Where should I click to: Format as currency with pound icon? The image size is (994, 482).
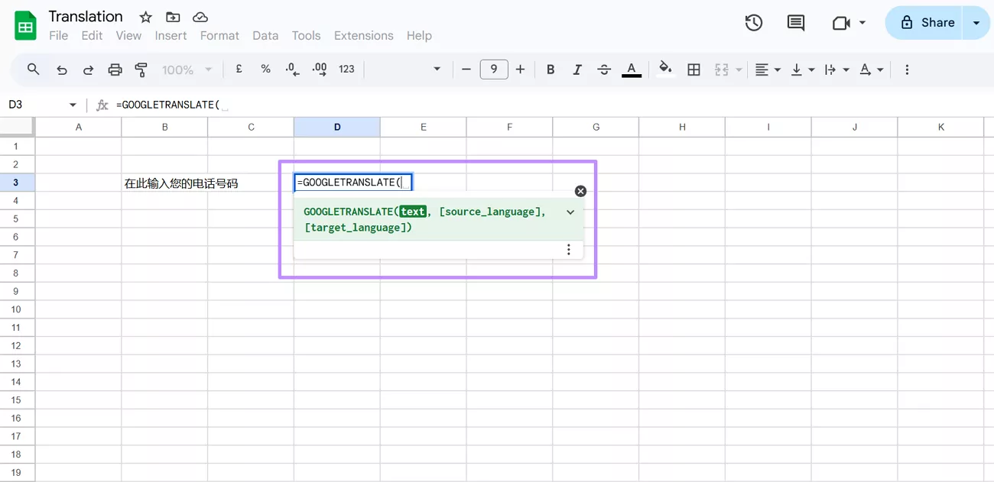(239, 70)
